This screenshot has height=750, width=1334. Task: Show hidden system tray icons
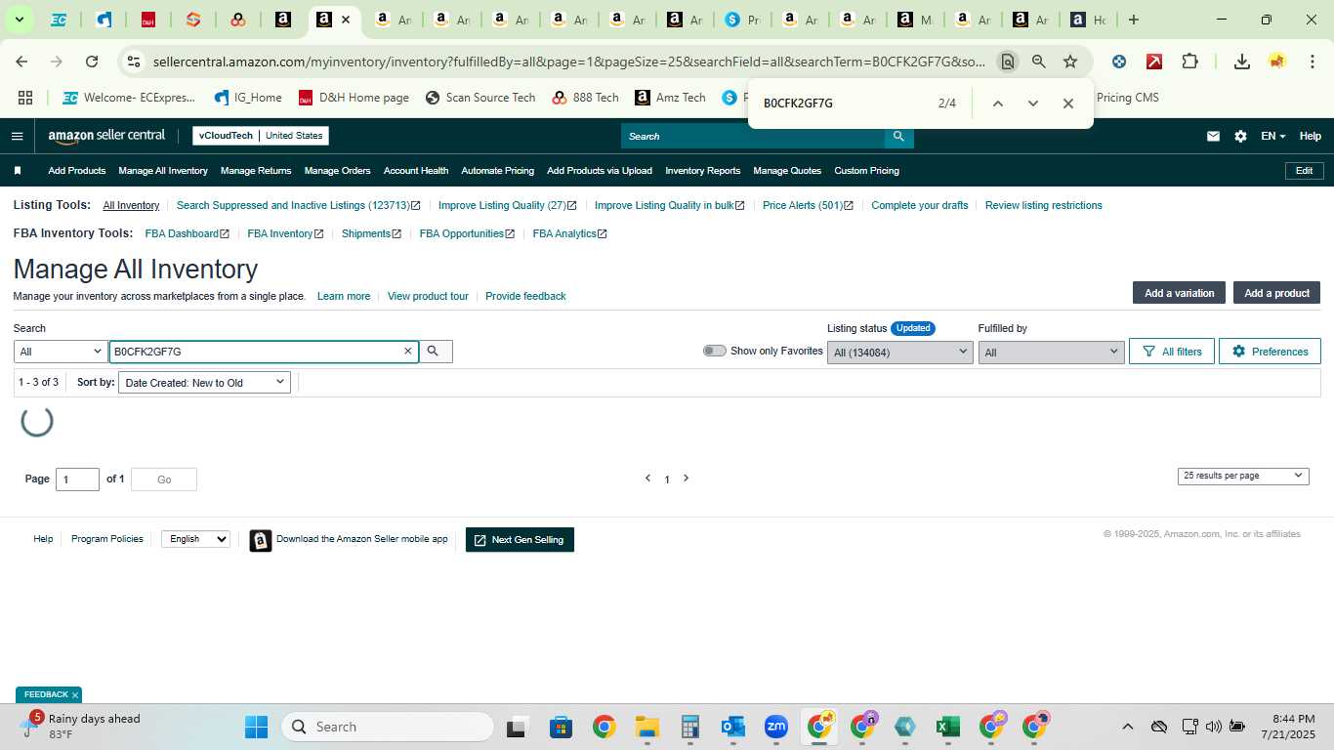(1127, 727)
